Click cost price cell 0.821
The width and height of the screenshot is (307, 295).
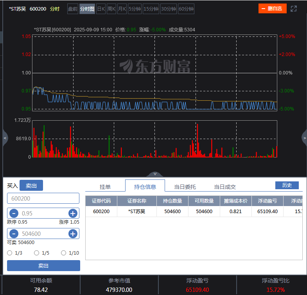tap(236, 212)
